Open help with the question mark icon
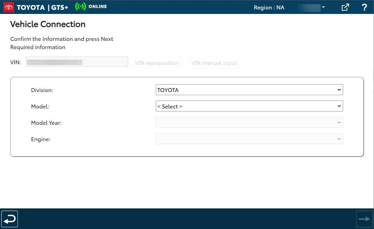This screenshot has width=374, height=229. (365, 7)
